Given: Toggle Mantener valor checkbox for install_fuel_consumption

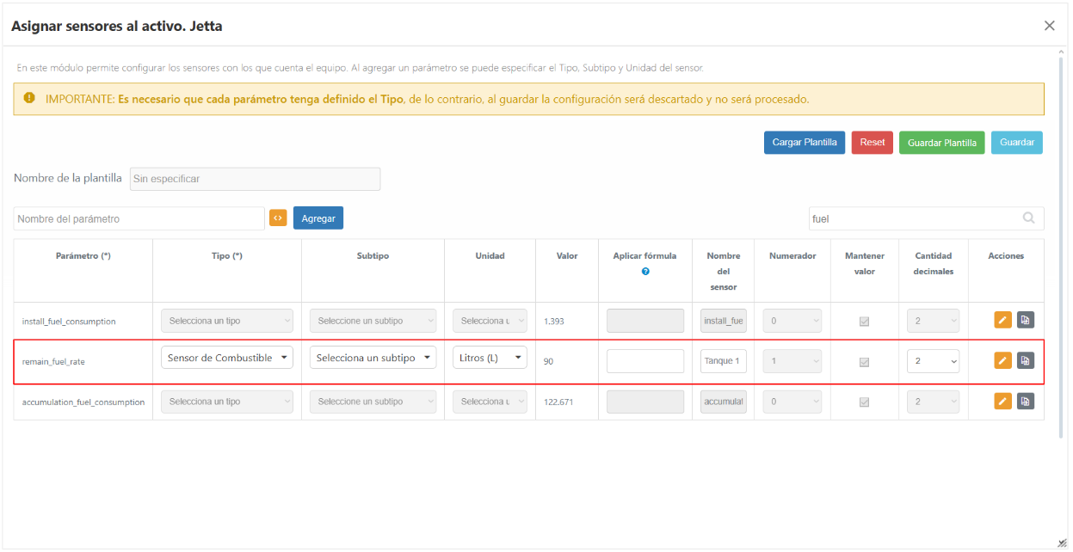Looking at the screenshot, I should 865,322.
